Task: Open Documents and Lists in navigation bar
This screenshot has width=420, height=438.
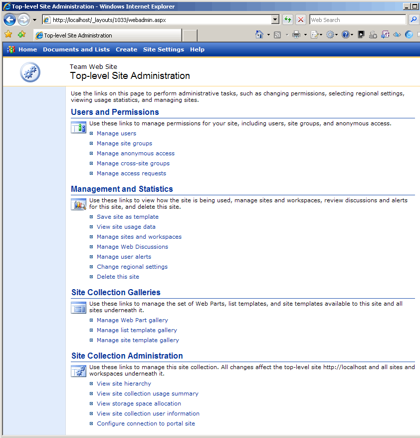Action: 76,49
